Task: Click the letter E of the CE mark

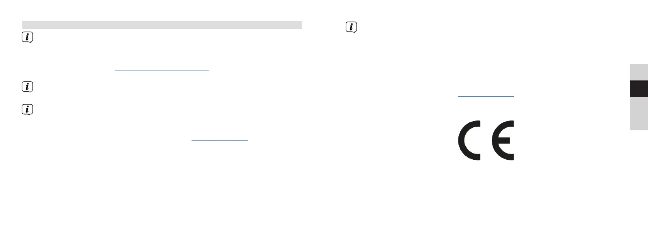Action: coord(503,140)
